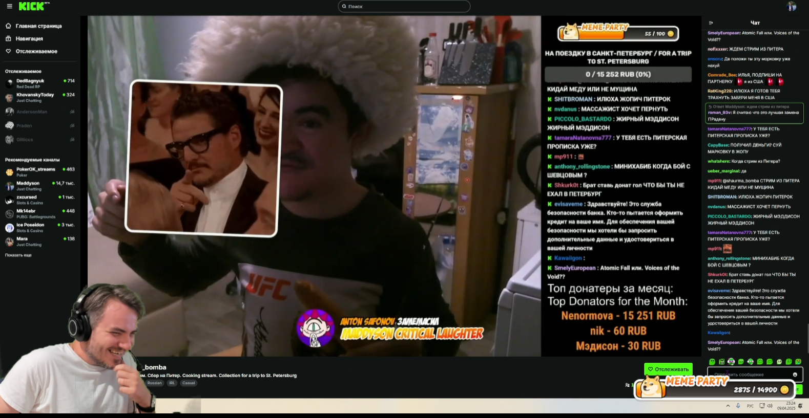Click the Meme Party gold coin icon
Image resolution: width=809 pixels, height=418 pixels.
click(x=784, y=390)
